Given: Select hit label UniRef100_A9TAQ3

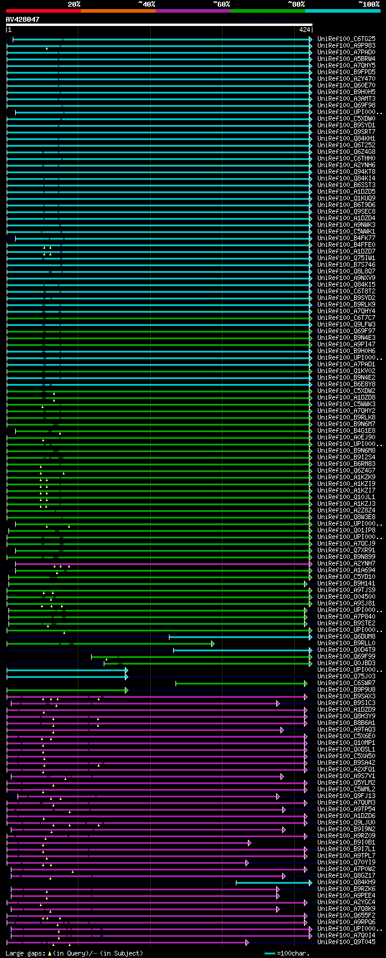Looking at the screenshot, I should [346, 729].
